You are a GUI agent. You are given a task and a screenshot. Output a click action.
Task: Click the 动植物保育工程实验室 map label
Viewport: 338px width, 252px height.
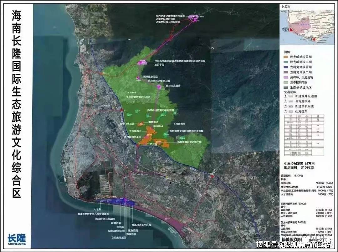tap(168, 22)
